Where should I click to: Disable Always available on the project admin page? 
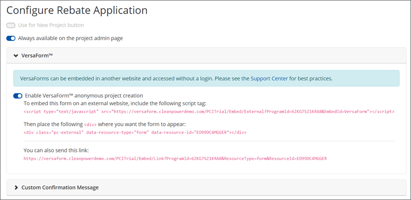pos(11,38)
